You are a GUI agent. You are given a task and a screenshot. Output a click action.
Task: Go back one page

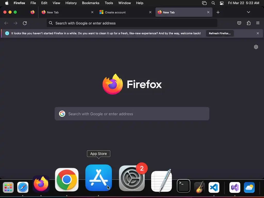pos(6,23)
